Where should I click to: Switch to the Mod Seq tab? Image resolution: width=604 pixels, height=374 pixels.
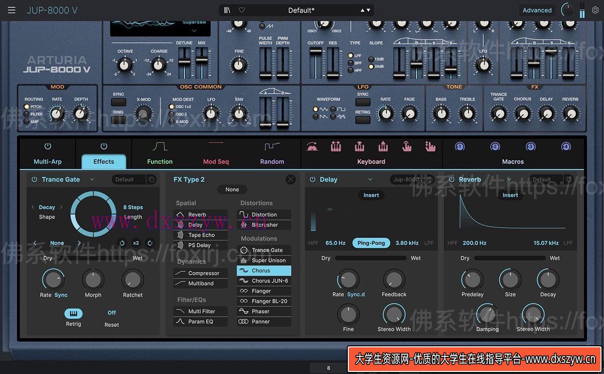click(216, 162)
